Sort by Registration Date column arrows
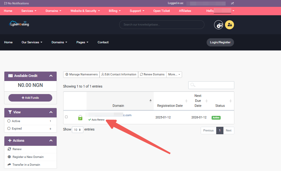 tap(186, 101)
